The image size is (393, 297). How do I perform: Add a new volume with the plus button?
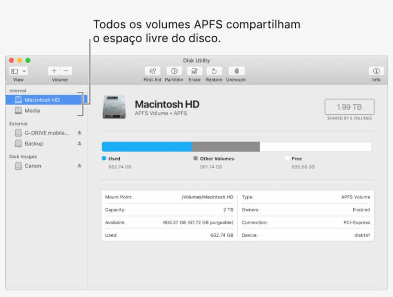[x=53, y=70]
